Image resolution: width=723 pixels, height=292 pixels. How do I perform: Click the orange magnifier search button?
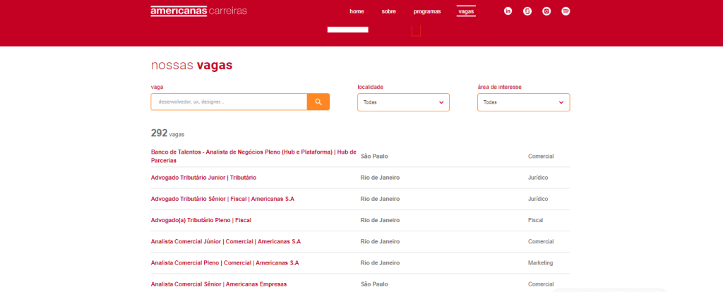[318, 102]
